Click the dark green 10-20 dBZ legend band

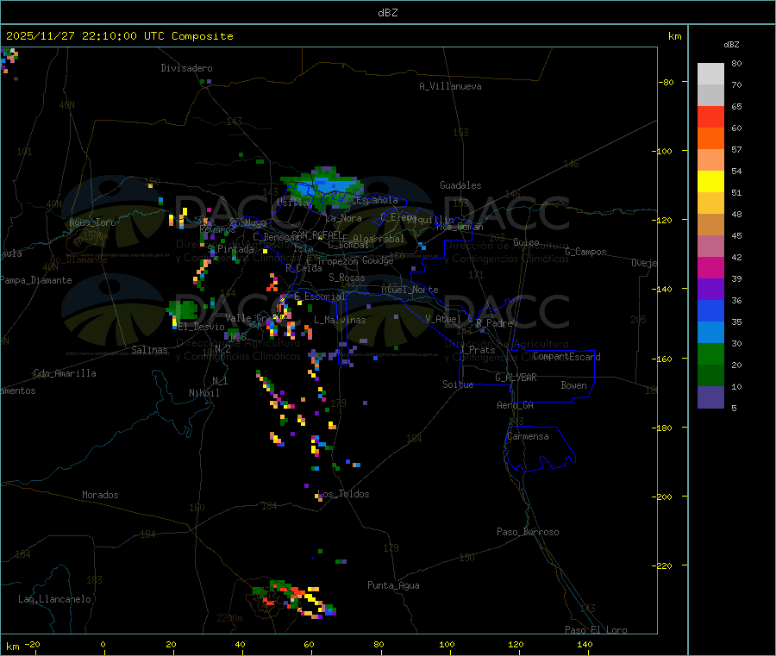[x=710, y=376]
